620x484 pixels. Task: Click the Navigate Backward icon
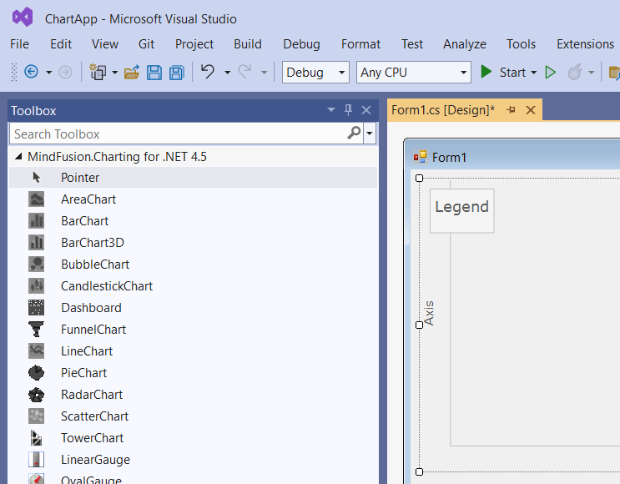point(31,72)
